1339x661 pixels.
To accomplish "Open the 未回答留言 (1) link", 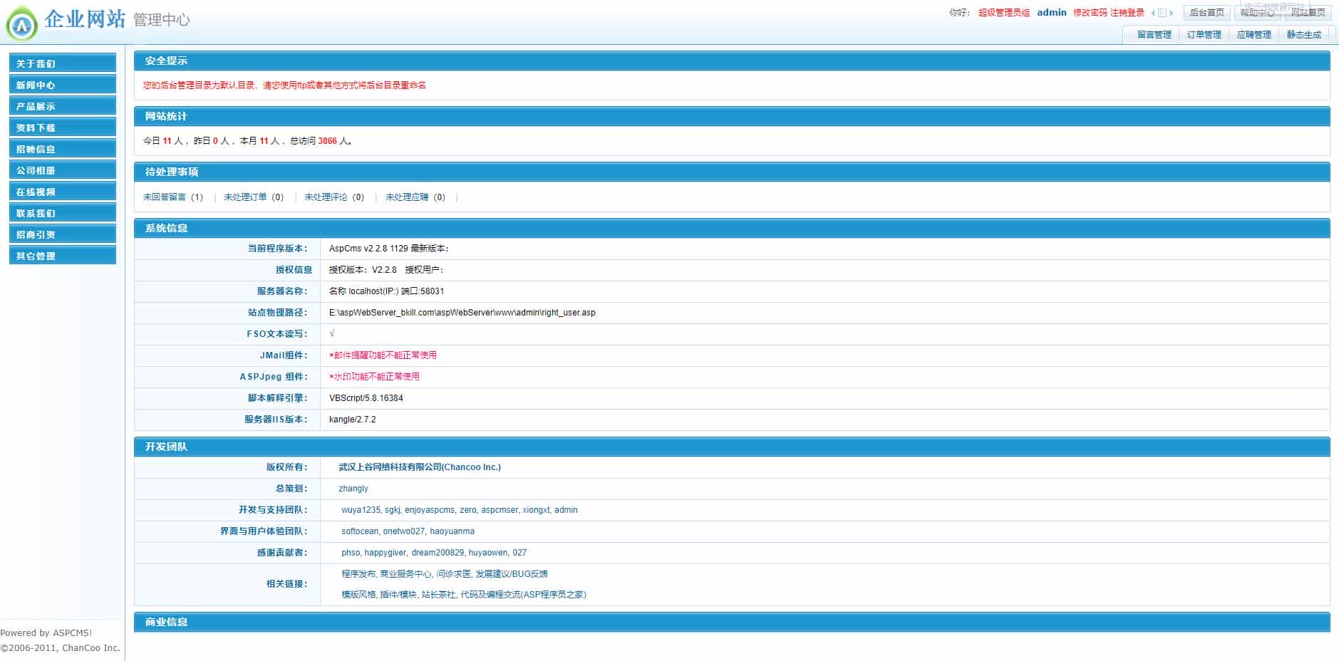I will pyautogui.click(x=173, y=197).
